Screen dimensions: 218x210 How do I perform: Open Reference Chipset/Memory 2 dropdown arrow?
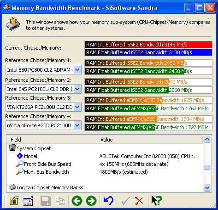click(x=77, y=89)
